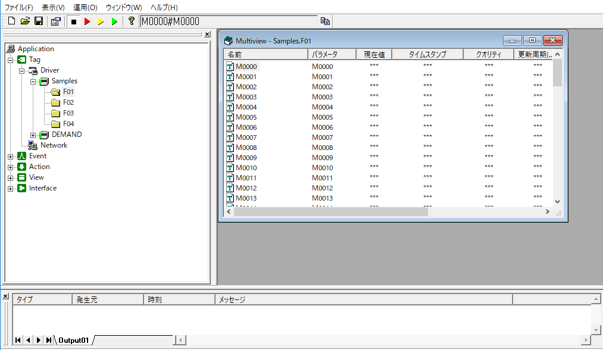Click the black stop button in toolbar
Screen dimensions: 603x350
click(74, 21)
